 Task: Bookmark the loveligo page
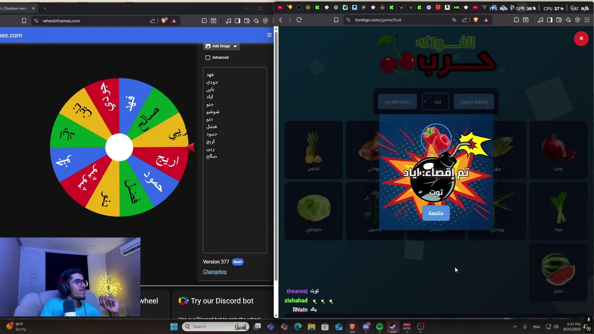(x=336, y=20)
